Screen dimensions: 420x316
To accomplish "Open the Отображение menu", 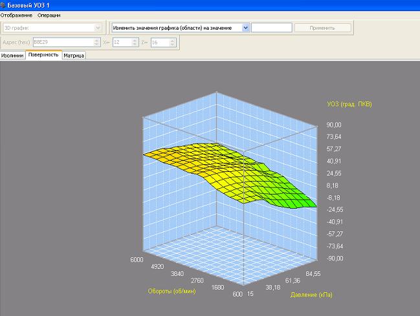I will [x=16, y=15].
